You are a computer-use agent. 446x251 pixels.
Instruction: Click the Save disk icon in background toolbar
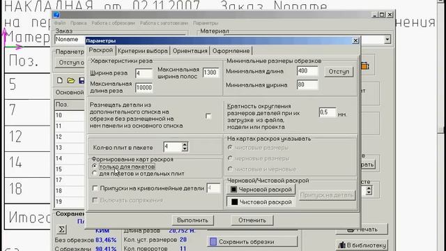(x=82, y=81)
